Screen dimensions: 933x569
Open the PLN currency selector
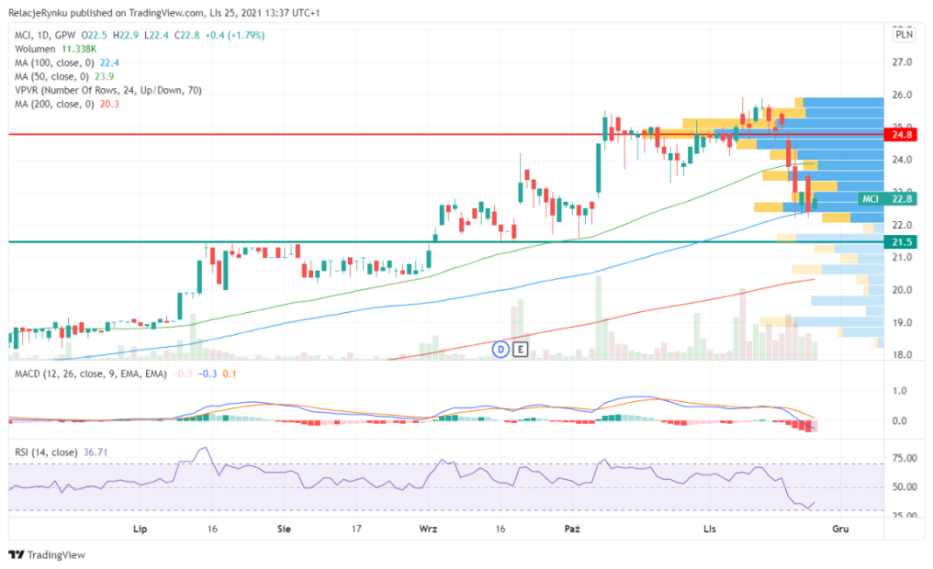pyautogui.click(x=903, y=35)
